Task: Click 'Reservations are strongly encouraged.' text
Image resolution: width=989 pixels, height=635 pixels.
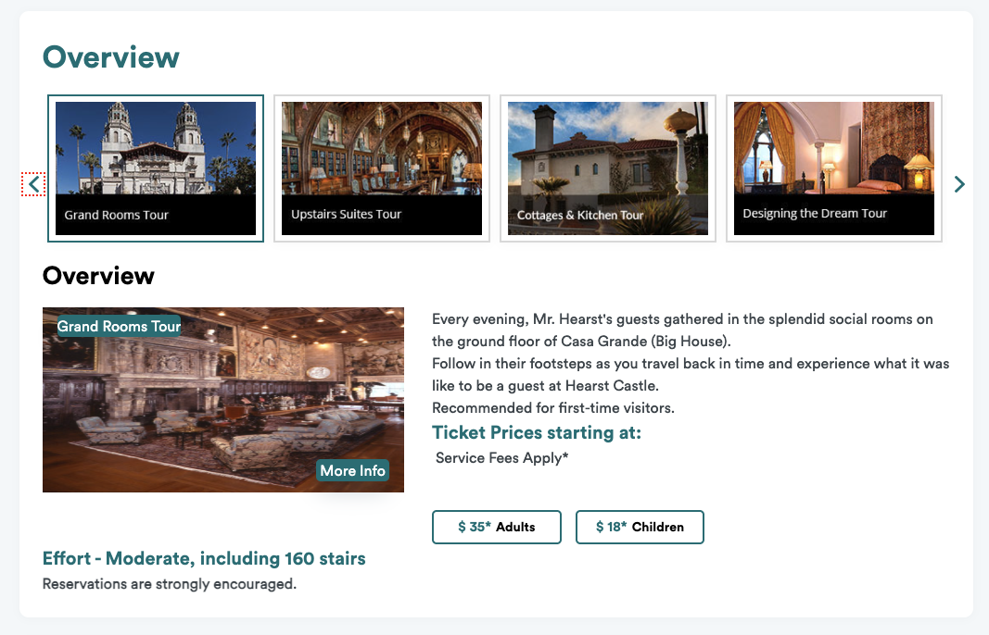Action: pos(169,584)
